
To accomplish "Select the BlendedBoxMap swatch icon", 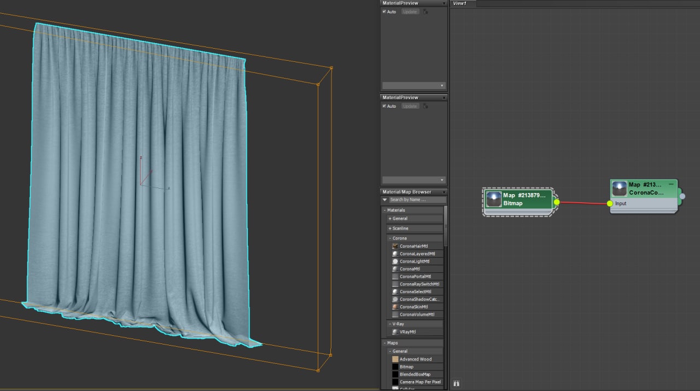I will pyautogui.click(x=395, y=375).
